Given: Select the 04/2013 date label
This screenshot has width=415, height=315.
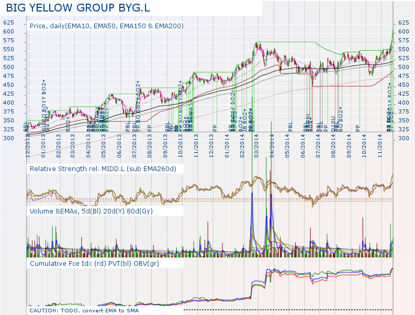Looking at the screenshot, I should 88,146.
